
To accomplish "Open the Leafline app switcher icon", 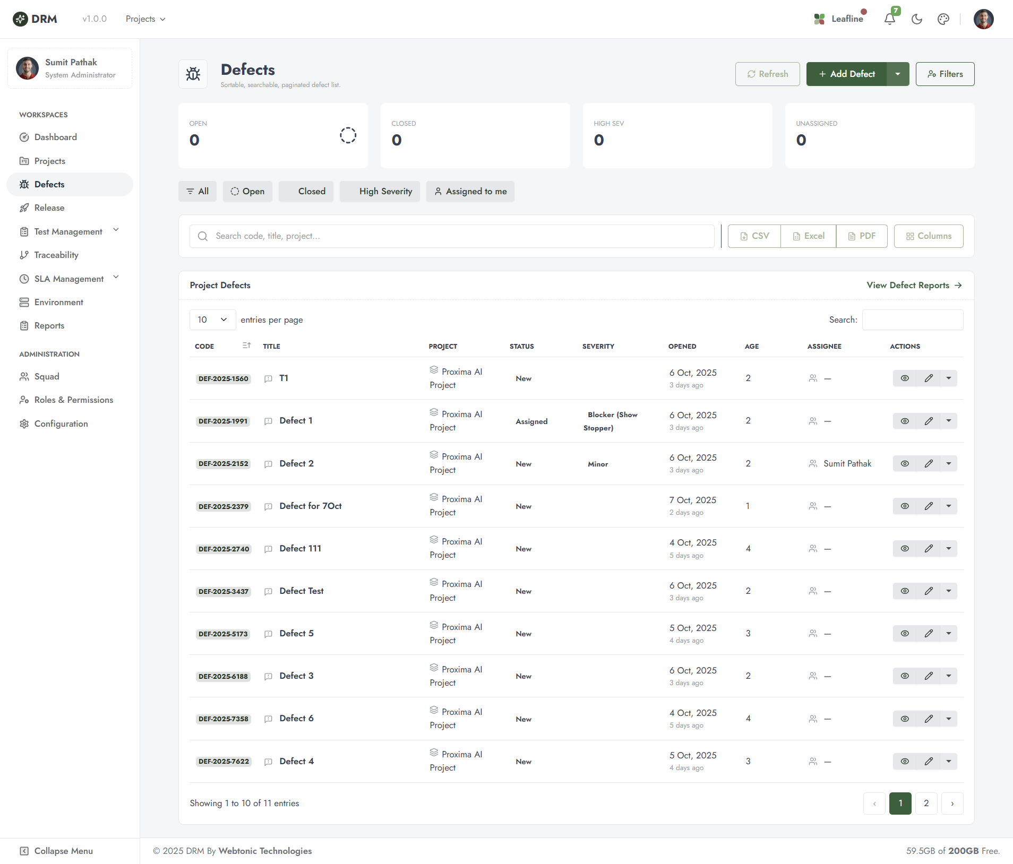I will pos(819,19).
